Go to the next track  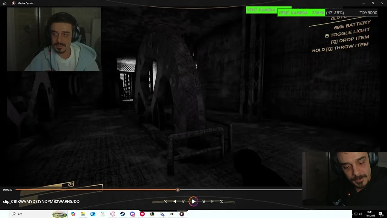pyautogui.click(x=213, y=201)
